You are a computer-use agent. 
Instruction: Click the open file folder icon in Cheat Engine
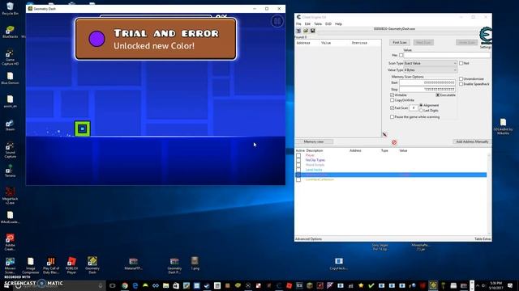click(x=306, y=31)
